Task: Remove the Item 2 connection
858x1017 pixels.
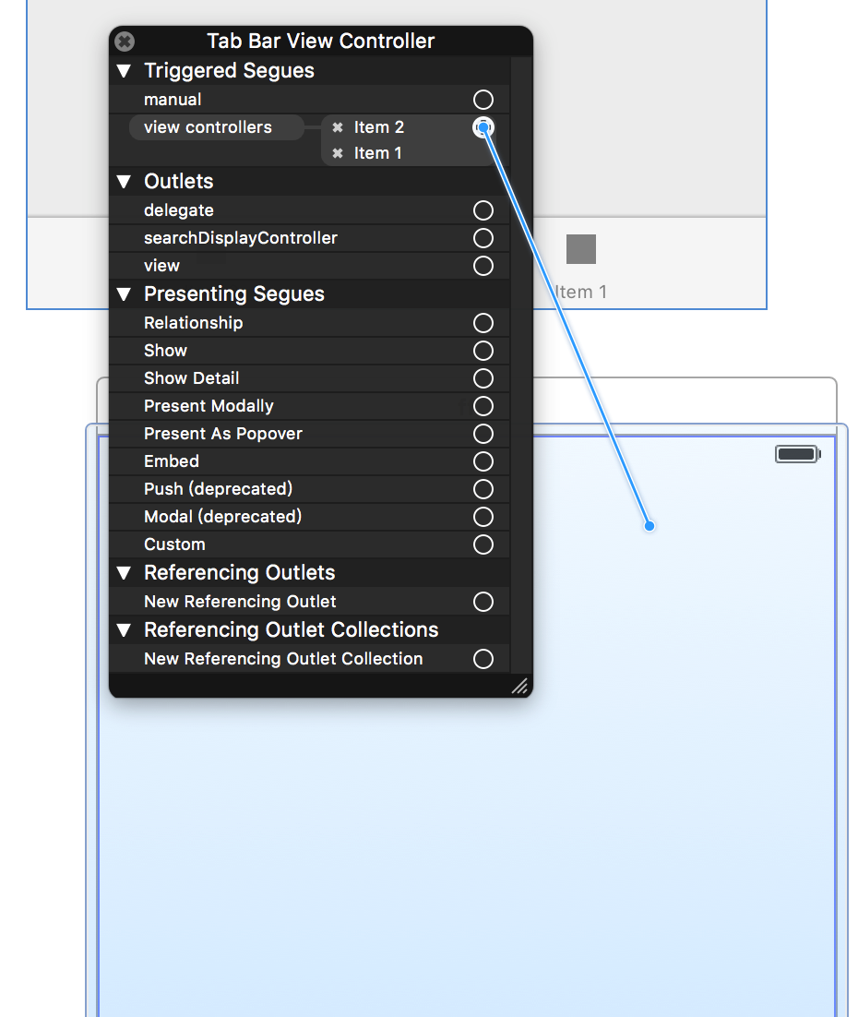Action: coord(338,127)
